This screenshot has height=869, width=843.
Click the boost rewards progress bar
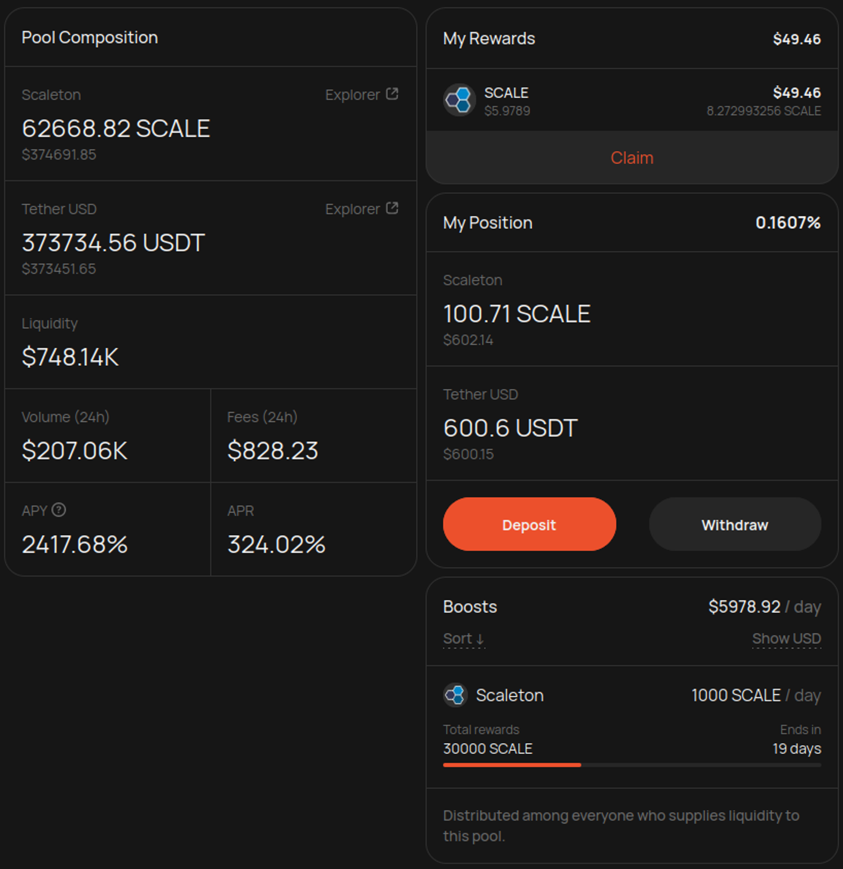point(632,765)
